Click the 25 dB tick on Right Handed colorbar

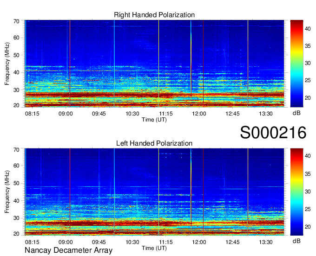pos(308,80)
